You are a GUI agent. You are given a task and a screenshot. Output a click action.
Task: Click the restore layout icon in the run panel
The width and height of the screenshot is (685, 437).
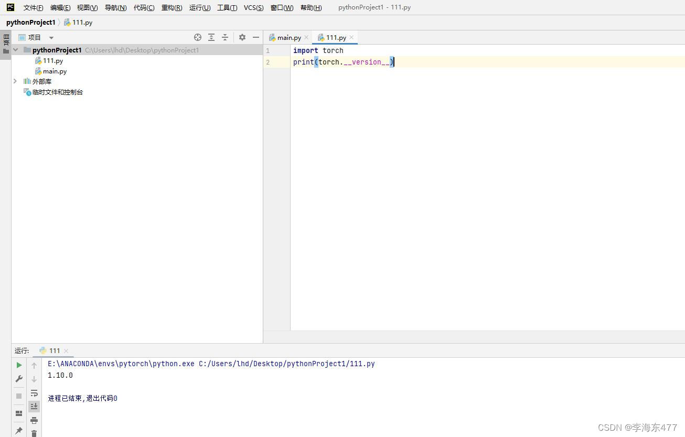point(19,413)
